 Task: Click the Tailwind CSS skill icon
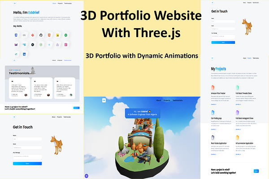click(16, 54)
